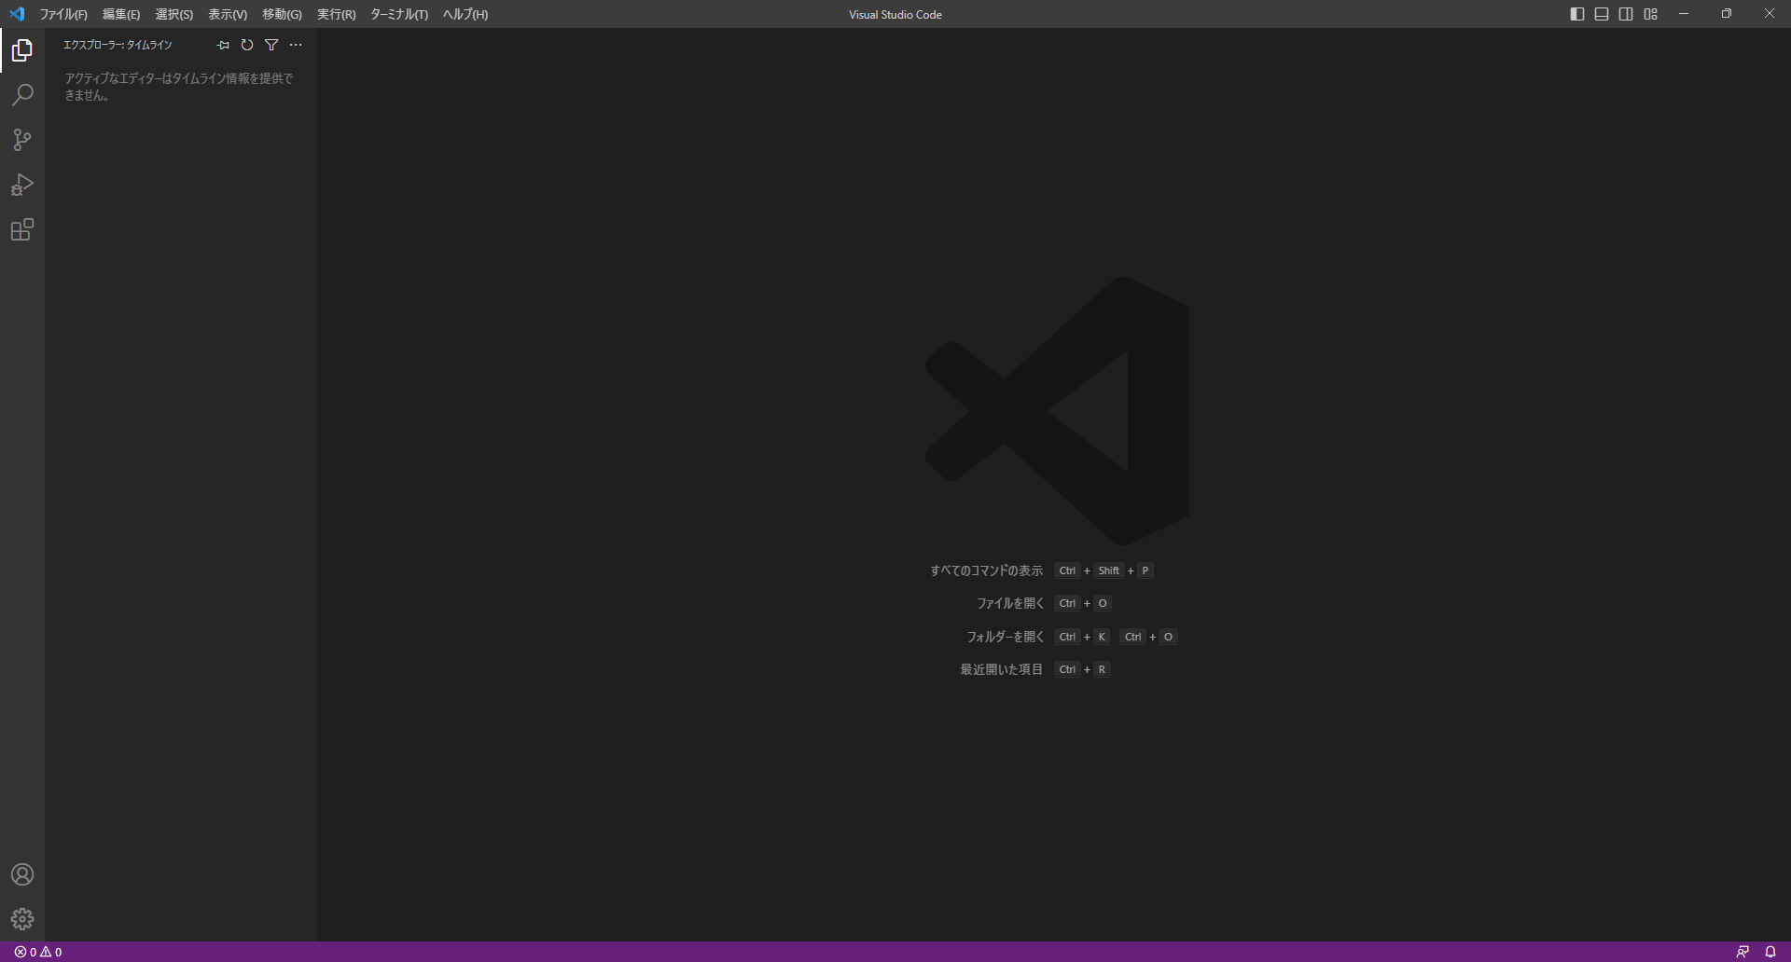Click the Visual Studio Code window title

point(895,14)
